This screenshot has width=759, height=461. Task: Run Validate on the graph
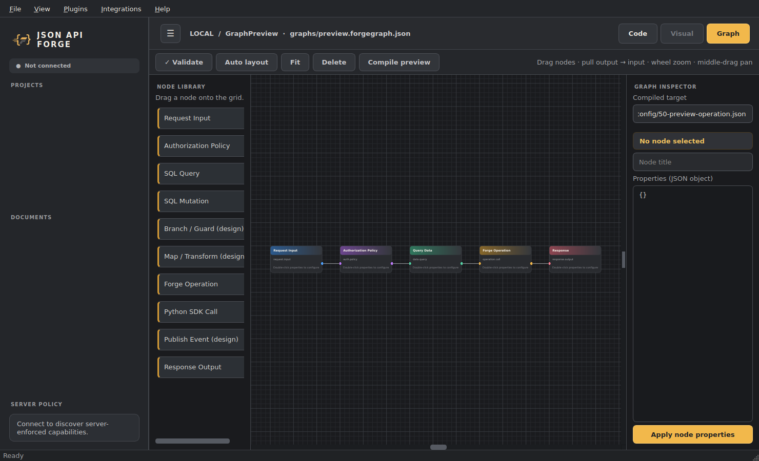click(184, 62)
